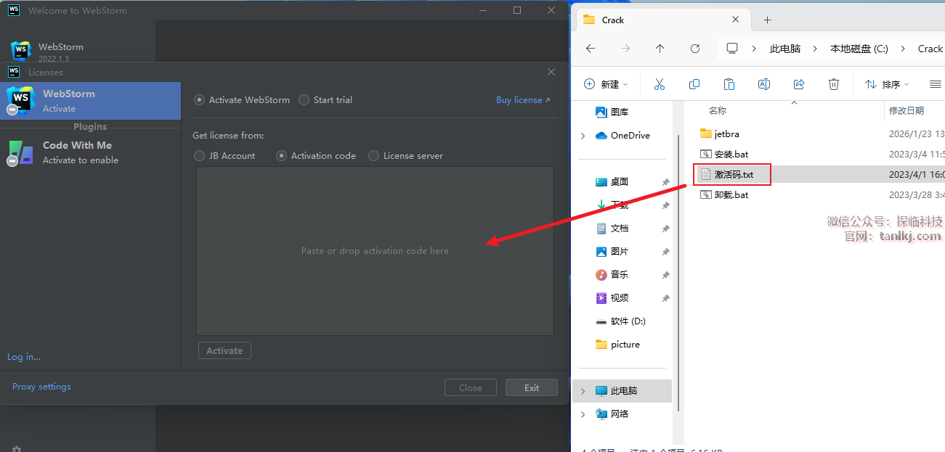Choose the JB Account license option
The width and height of the screenshot is (945, 452).
pos(200,155)
